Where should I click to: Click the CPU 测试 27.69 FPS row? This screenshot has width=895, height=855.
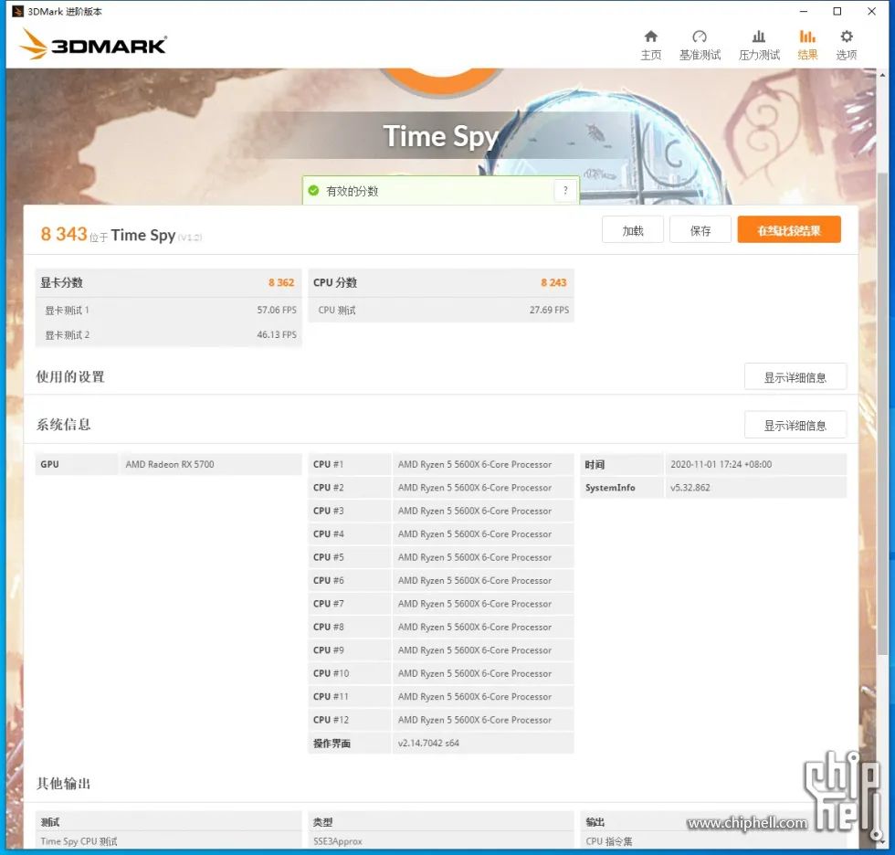[x=441, y=310]
